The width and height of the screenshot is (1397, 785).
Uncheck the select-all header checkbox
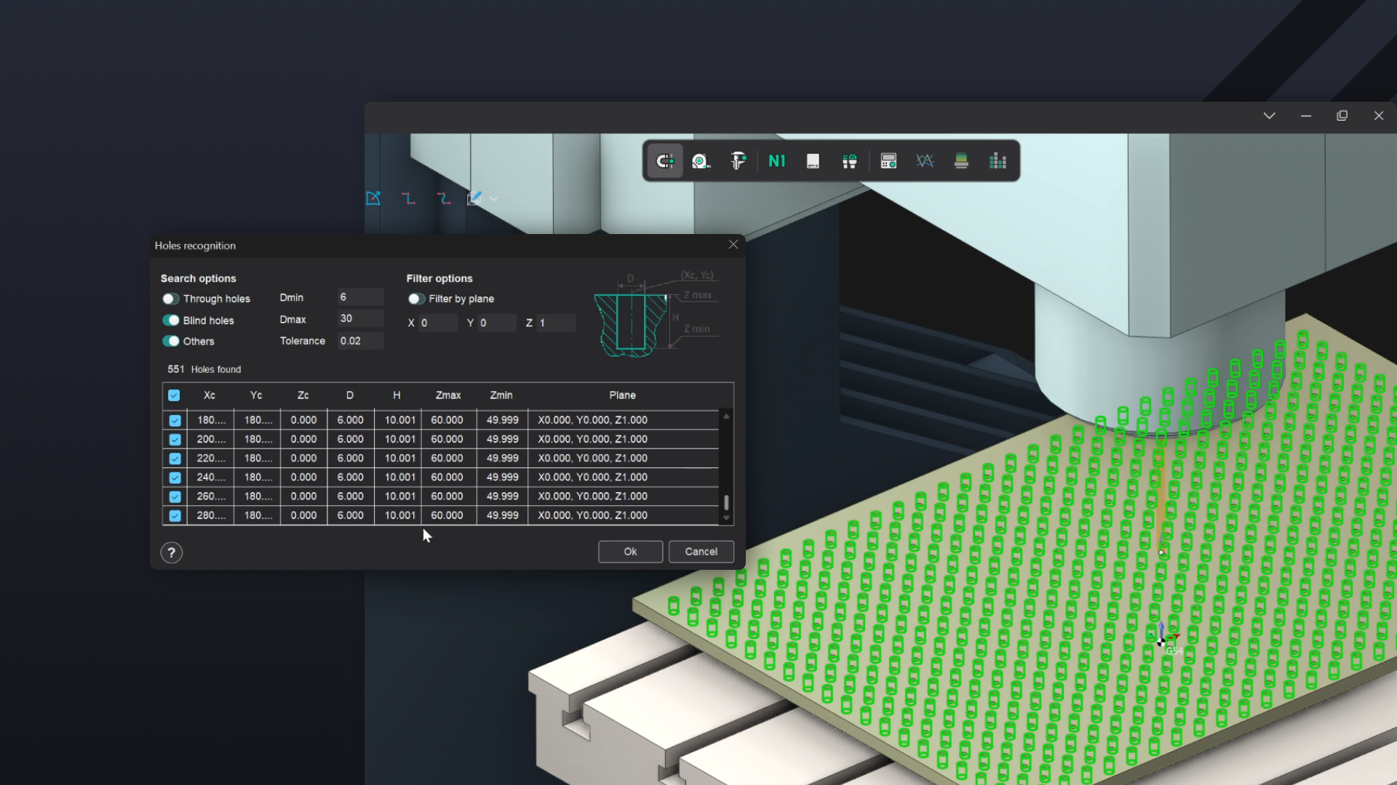click(x=174, y=395)
